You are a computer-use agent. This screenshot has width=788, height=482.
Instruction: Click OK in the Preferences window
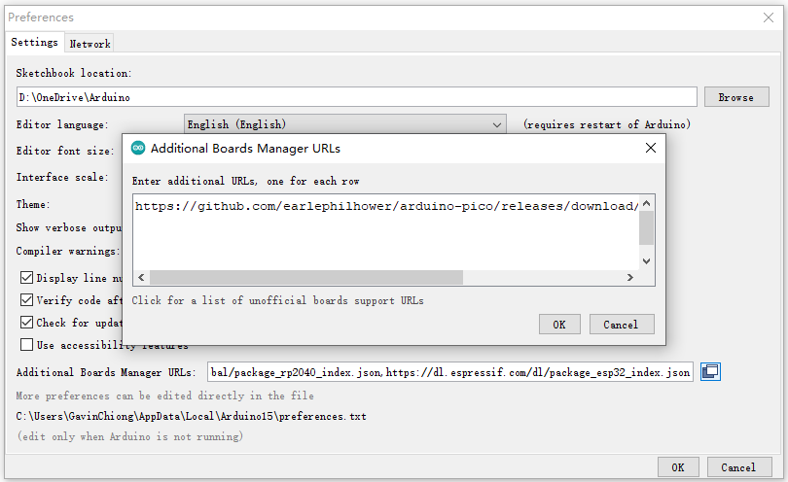678,467
